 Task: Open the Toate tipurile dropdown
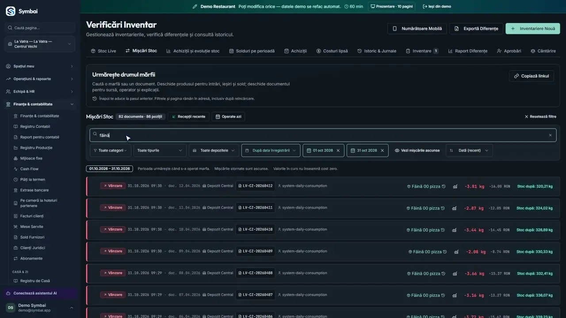(x=160, y=151)
